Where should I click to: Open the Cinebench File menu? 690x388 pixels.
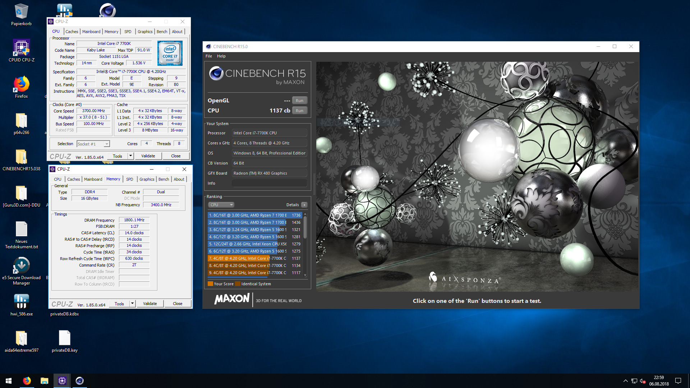coord(209,56)
